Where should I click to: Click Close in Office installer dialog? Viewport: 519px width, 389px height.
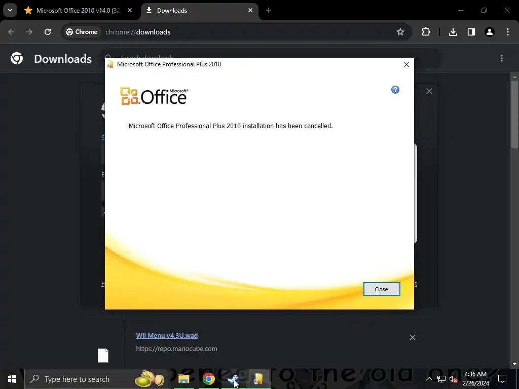pos(381,289)
